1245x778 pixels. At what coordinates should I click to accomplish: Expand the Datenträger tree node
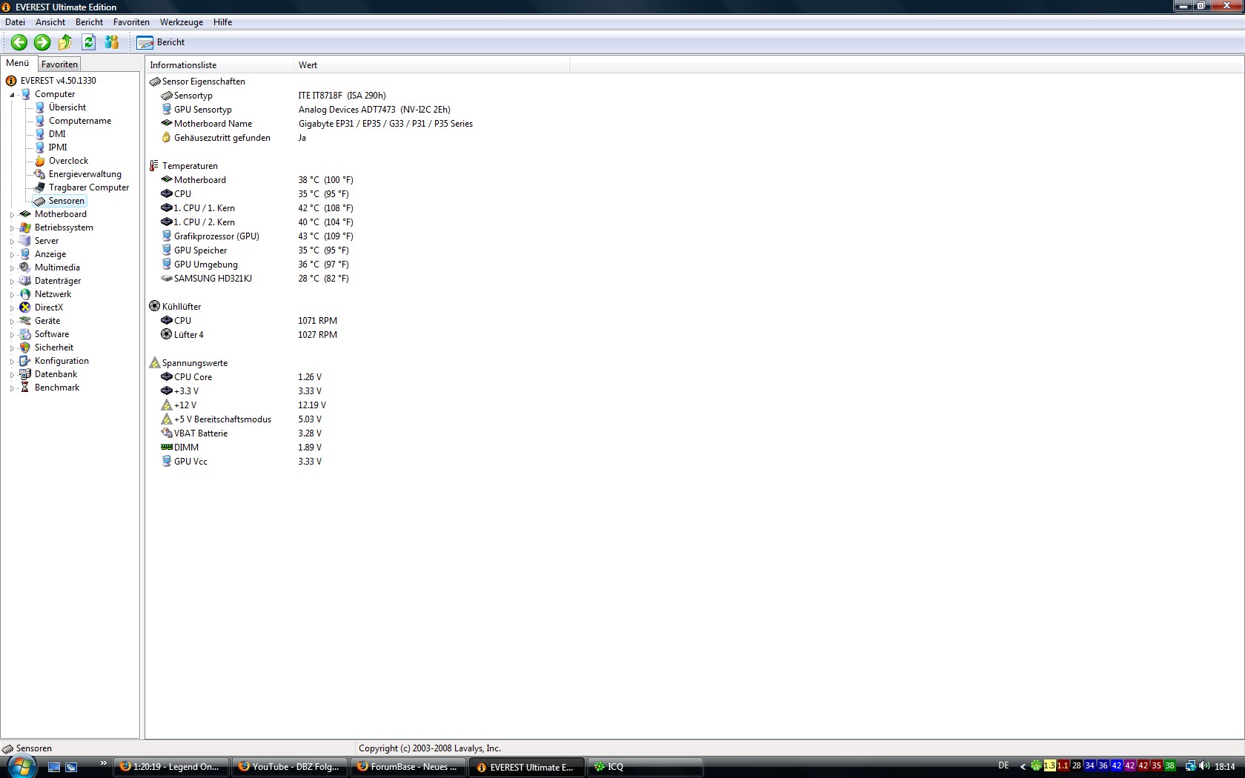pyautogui.click(x=12, y=282)
